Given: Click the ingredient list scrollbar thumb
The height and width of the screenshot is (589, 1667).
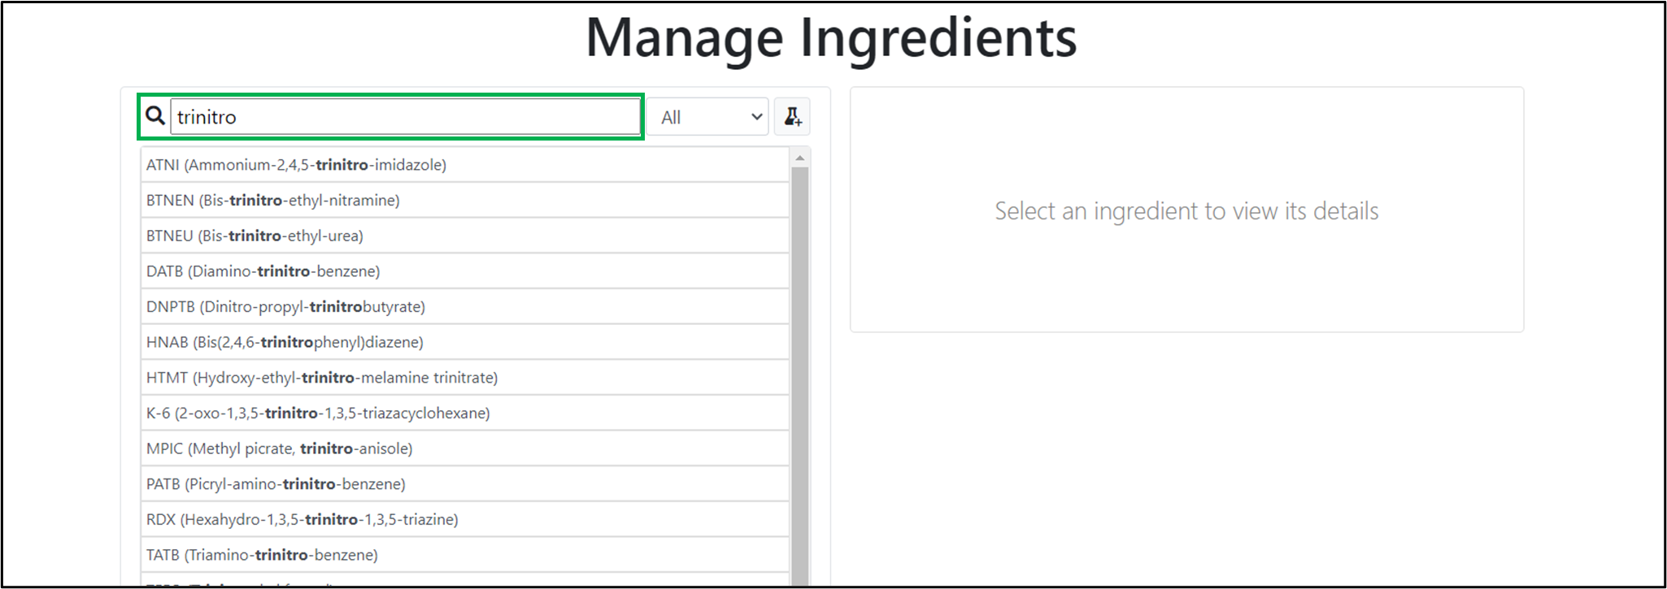Looking at the screenshot, I should [x=800, y=374].
